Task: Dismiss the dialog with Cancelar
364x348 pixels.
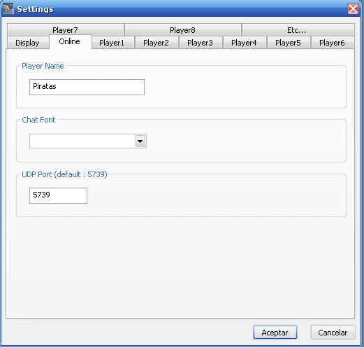Action: click(333, 333)
